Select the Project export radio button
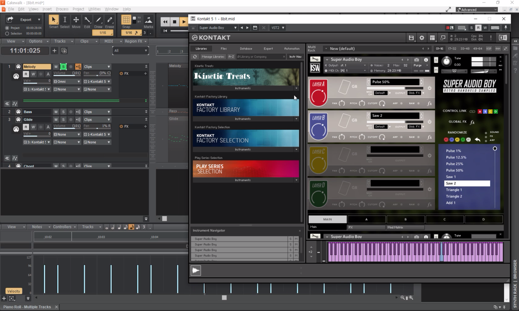Image resolution: width=519 pixels, height=311 pixels. coord(7,28)
